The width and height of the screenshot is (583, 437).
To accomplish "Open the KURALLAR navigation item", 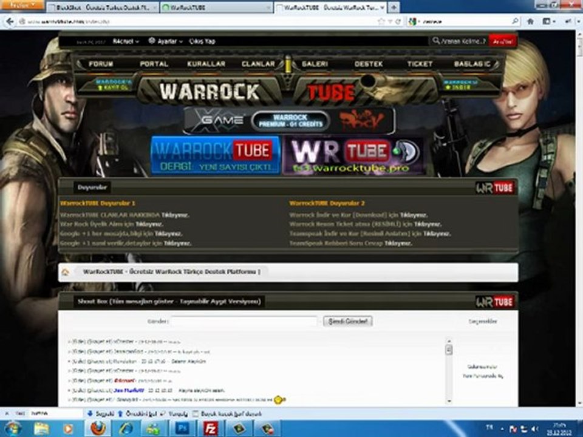I will 206,64.
